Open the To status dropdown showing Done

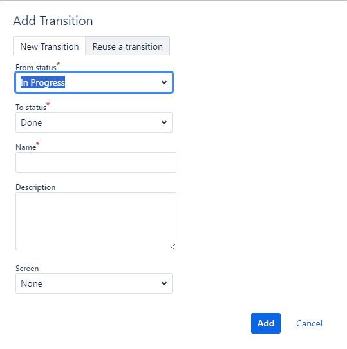click(94, 122)
